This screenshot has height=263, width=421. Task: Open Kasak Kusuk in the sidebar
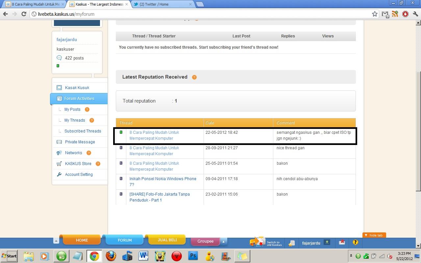(77, 88)
